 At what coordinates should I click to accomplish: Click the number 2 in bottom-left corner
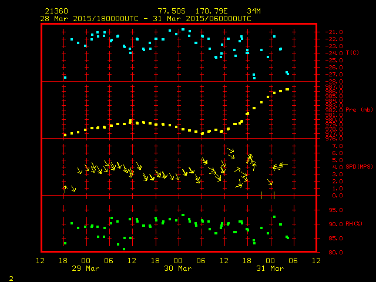pos(11,277)
